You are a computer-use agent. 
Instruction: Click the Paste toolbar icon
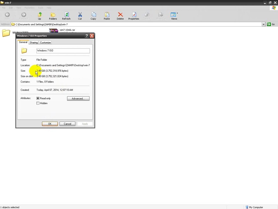(x=107, y=16)
